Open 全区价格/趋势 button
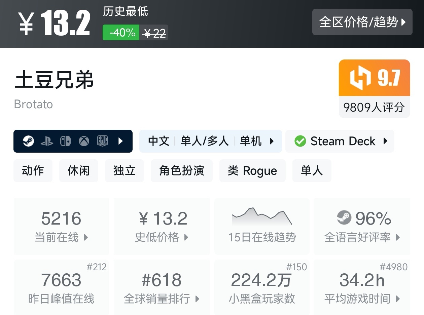The width and height of the screenshot is (424, 315). [362, 22]
